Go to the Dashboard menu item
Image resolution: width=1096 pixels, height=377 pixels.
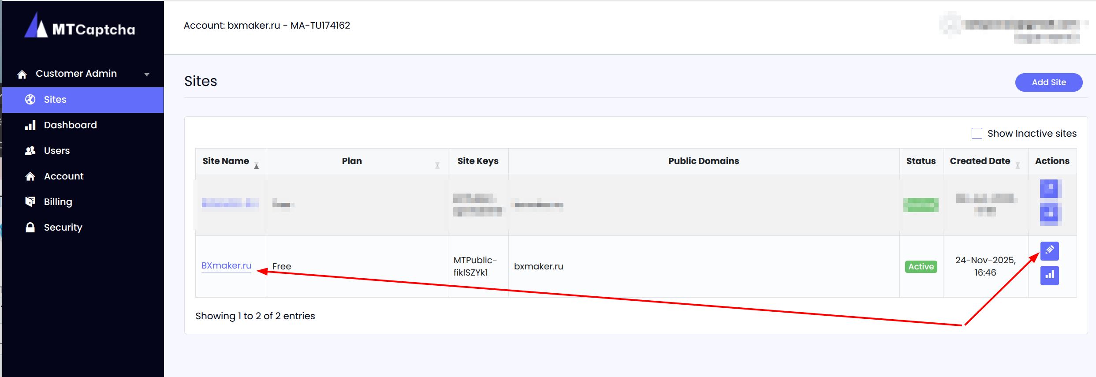click(70, 125)
